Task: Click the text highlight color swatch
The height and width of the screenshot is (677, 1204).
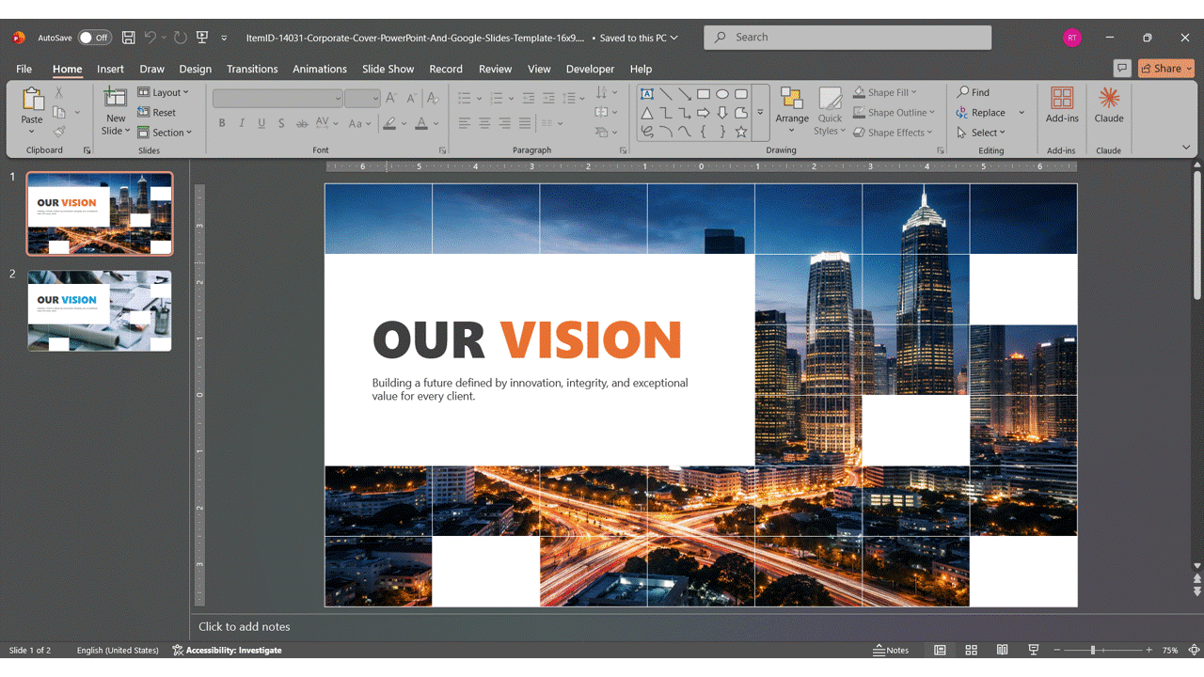Action: coord(389,123)
